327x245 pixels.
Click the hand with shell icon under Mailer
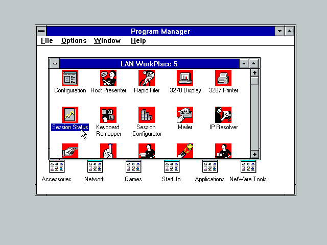pos(185,151)
